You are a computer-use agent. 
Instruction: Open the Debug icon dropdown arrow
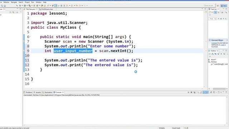tap(22, 6)
